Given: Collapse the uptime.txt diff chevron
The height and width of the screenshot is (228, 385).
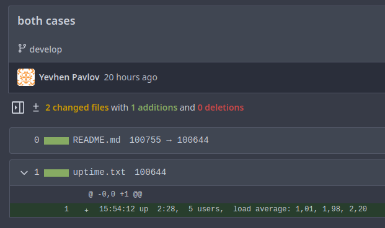Looking at the screenshot, I should click(24, 173).
